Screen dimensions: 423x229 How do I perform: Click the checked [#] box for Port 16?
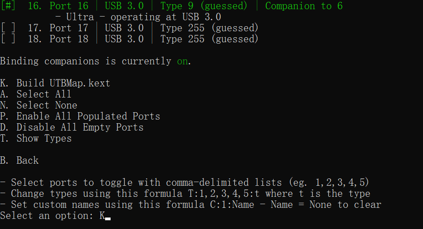[x=8, y=6]
